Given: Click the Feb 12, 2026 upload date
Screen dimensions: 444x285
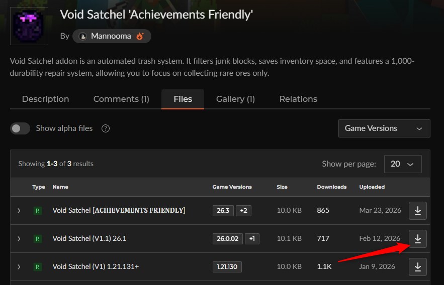Looking at the screenshot, I should [x=380, y=238].
